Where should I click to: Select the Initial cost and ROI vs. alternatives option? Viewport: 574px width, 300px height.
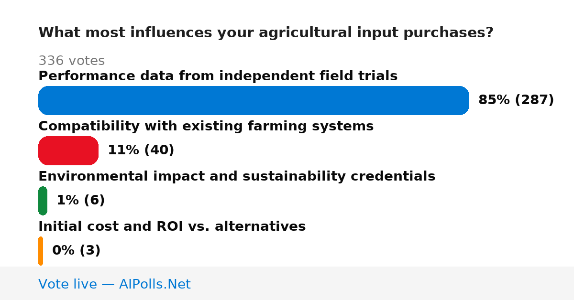pyautogui.click(x=172, y=226)
